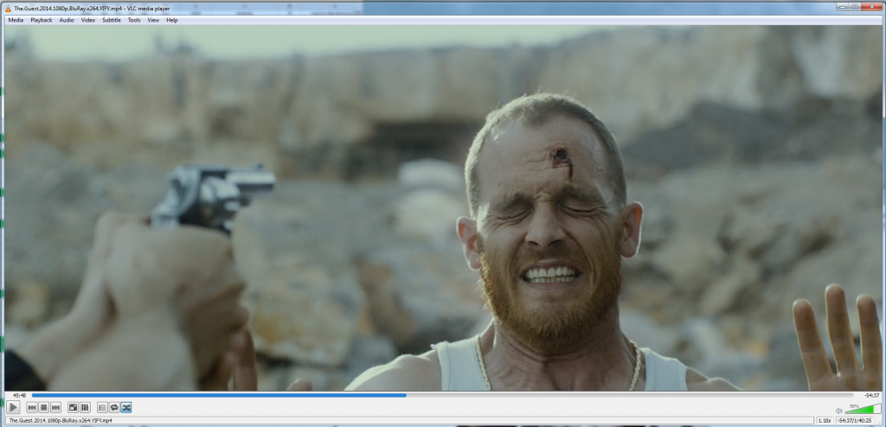Screen dimensions: 886x427
Task: Open the Subtitle menu
Action: [x=112, y=21]
